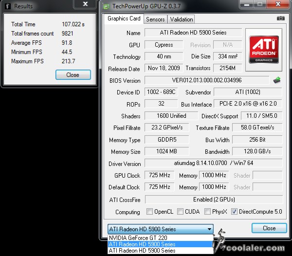Click the GPU field showing Cypress

click(x=164, y=45)
